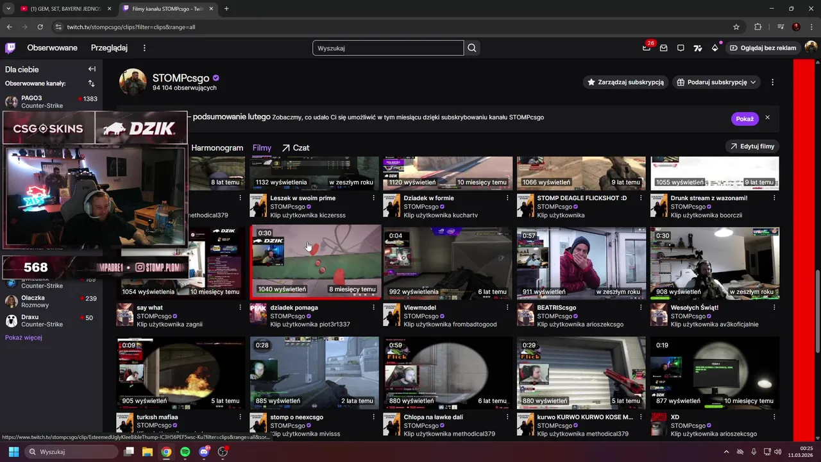This screenshot has width=821, height=462.
Task: Click the Windows taskbar search box
Action: (71, 452)
